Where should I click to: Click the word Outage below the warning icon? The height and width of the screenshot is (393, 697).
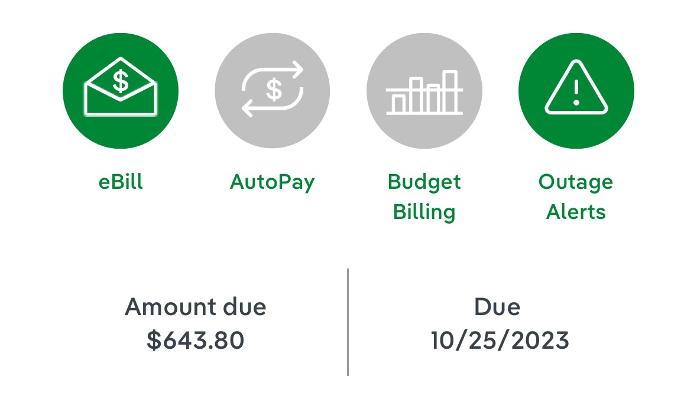pyautogui.click(x=576, y=182)
